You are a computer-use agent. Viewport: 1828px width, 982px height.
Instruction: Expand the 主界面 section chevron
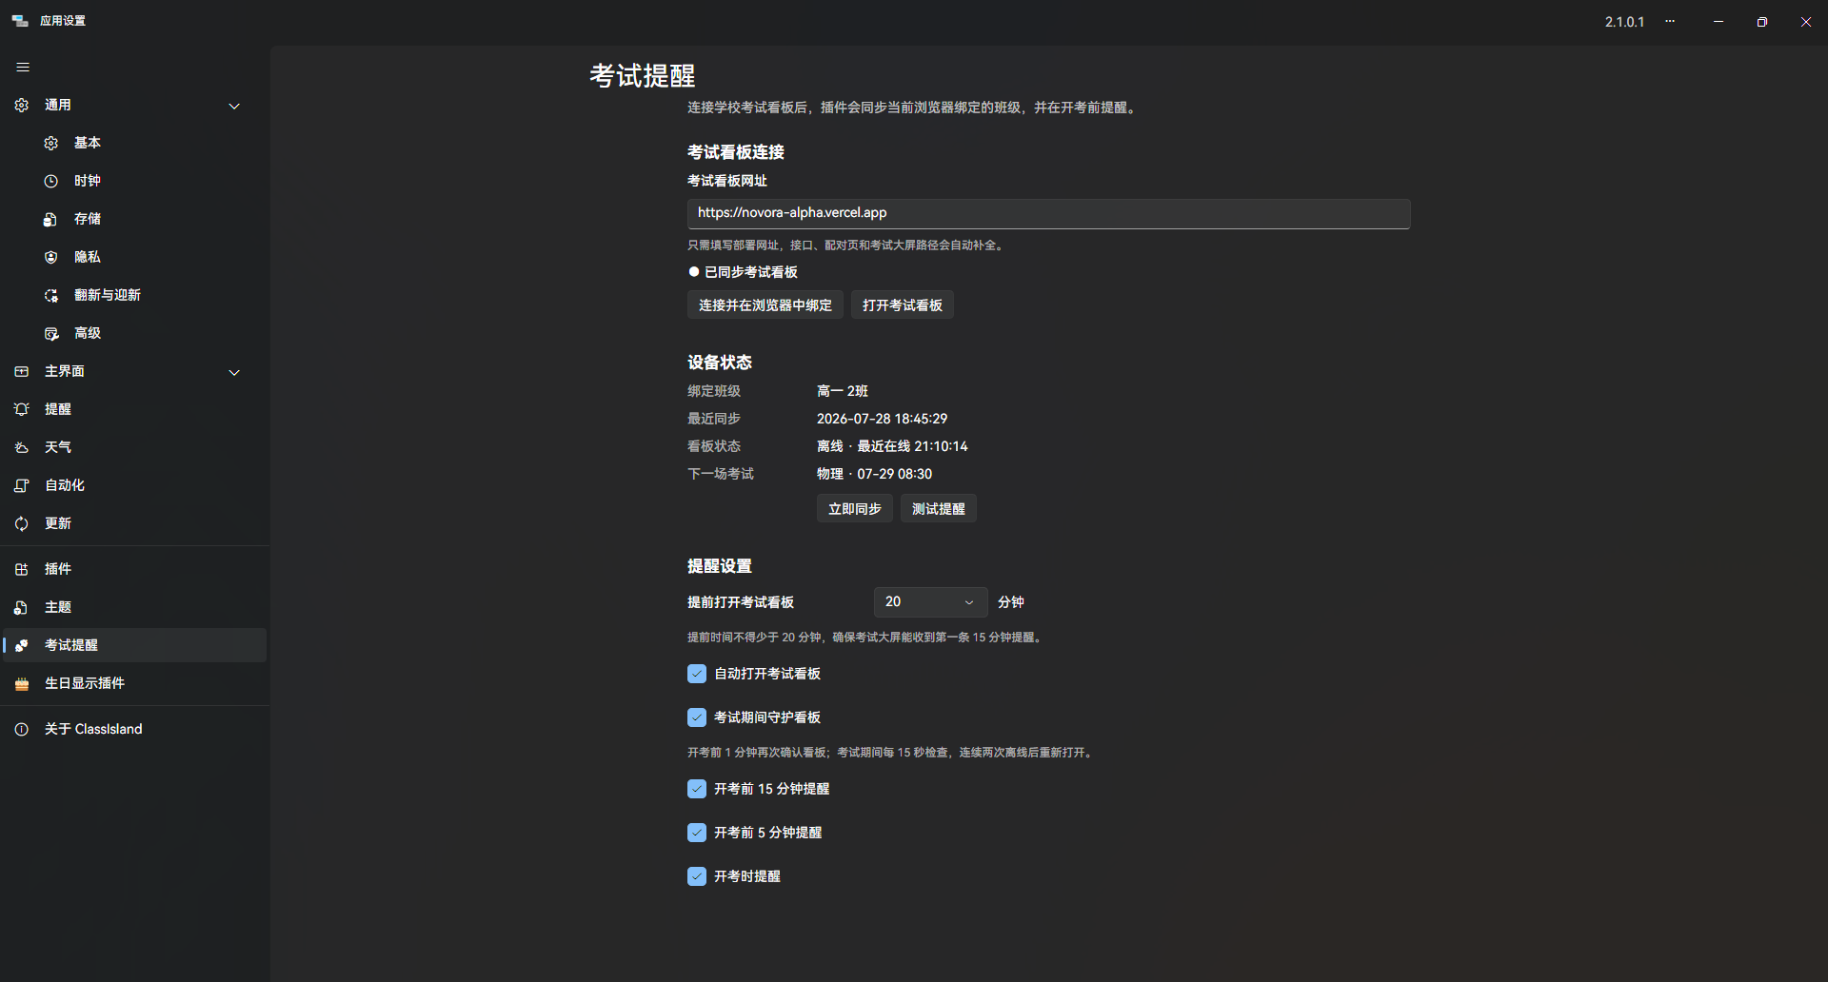pyautogui.click(x=234, y=372)
